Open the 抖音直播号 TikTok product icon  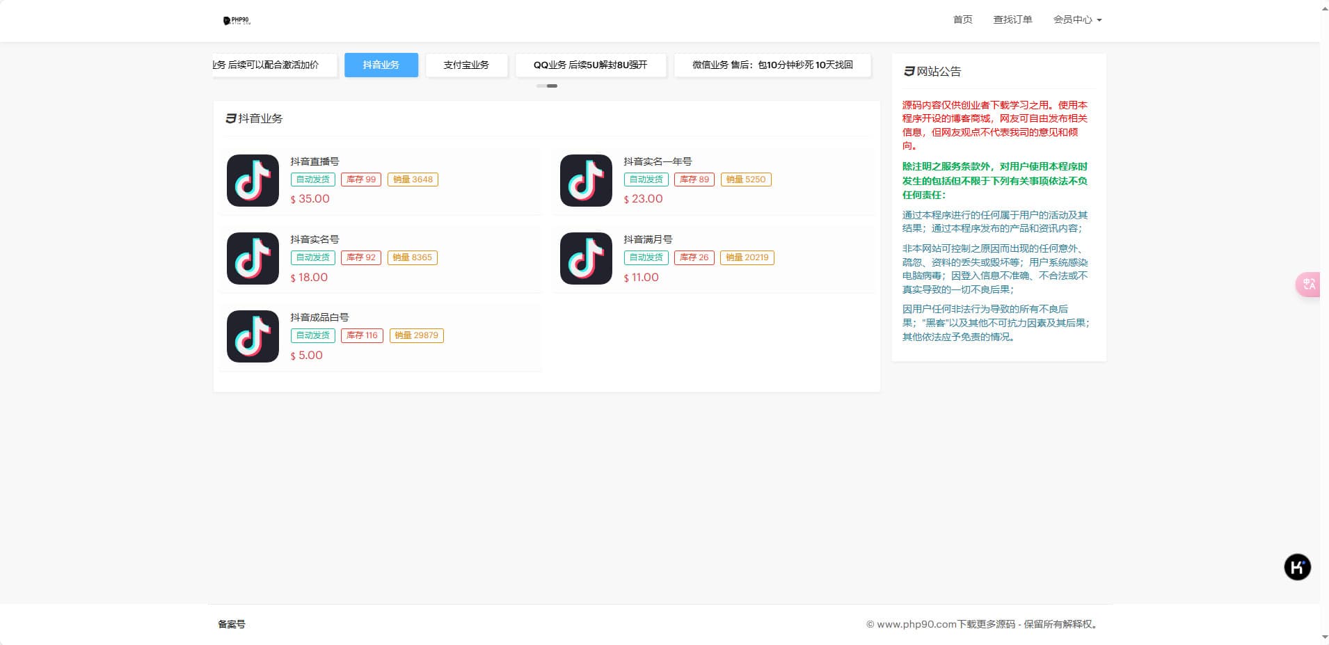pyautogui.click(x=253, y=181)
